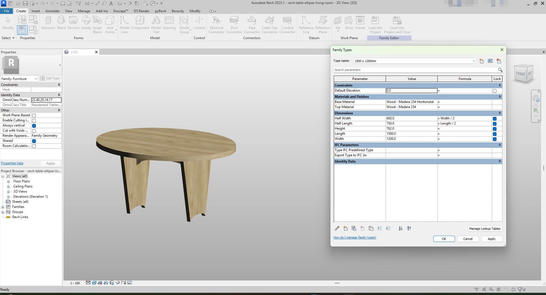Expand the Floor Plans tree node
The width and height of the screenshot is (546, 295).
pyautogui.click(x=9, y=182)
